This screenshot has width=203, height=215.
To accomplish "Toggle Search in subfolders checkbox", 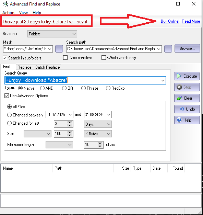I will point(5,58).
